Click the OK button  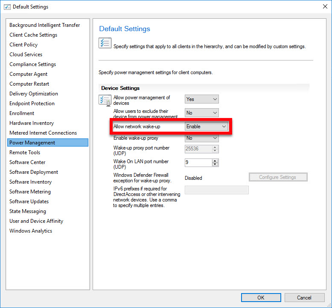[261, 298]
